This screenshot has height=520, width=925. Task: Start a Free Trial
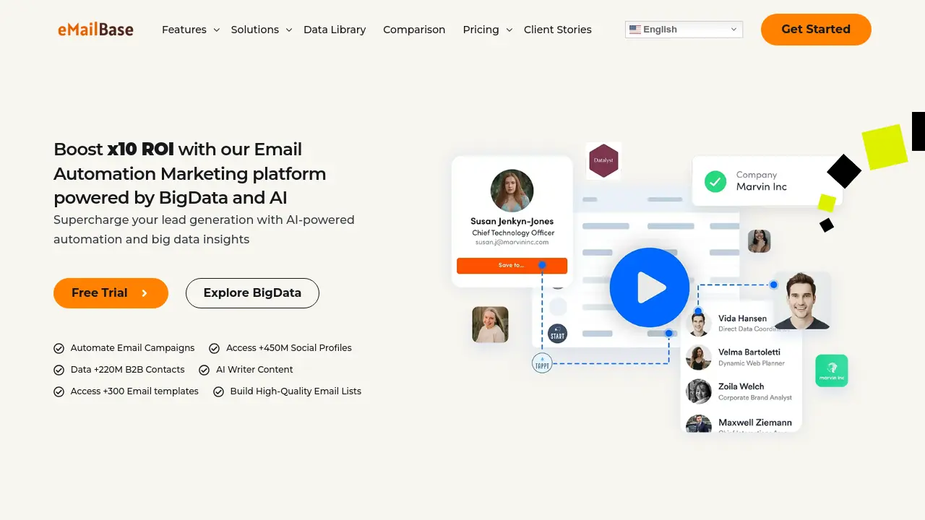point(111,293)
